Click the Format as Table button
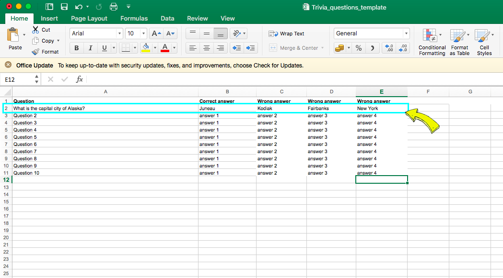Screen dimensions: 503x278 (x=459, y=42)
